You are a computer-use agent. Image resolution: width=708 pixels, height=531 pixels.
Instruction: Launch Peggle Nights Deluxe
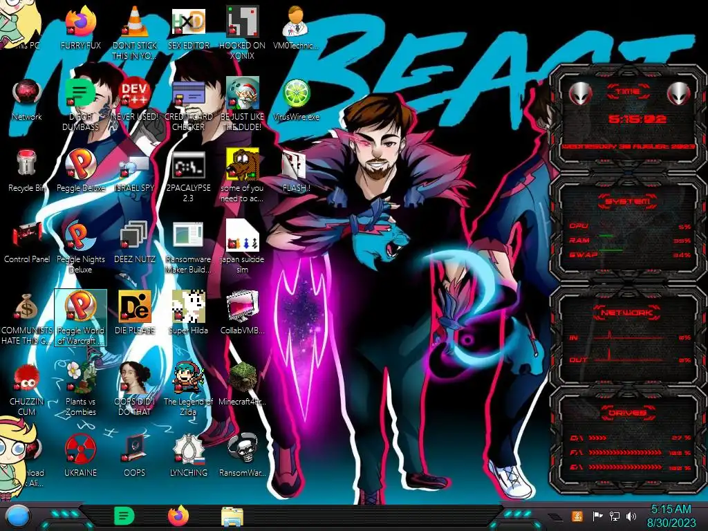pyautogui.click(x=80, y=236)
